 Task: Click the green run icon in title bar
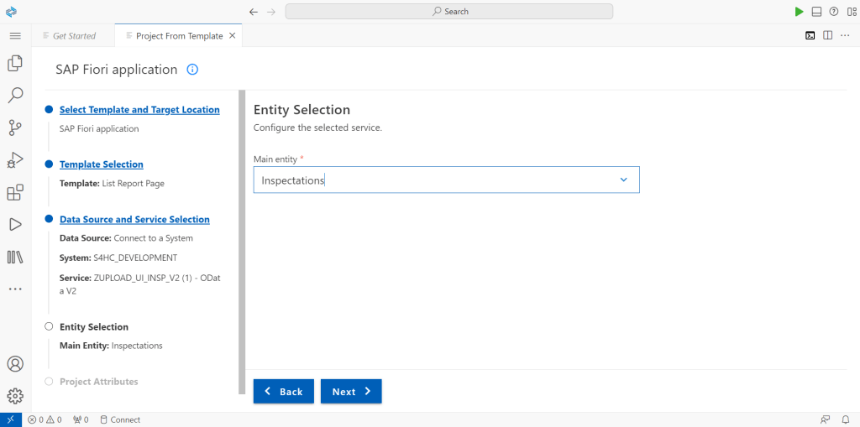799,12
